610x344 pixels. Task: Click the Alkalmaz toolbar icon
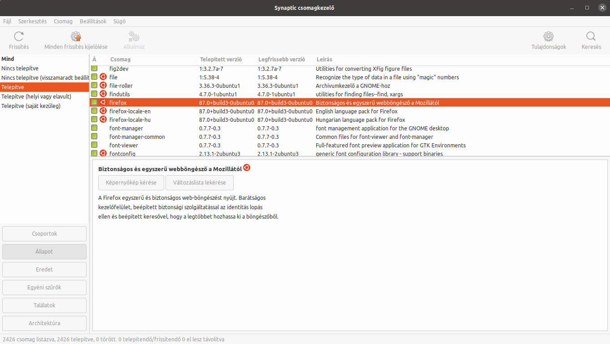point(134,37)
